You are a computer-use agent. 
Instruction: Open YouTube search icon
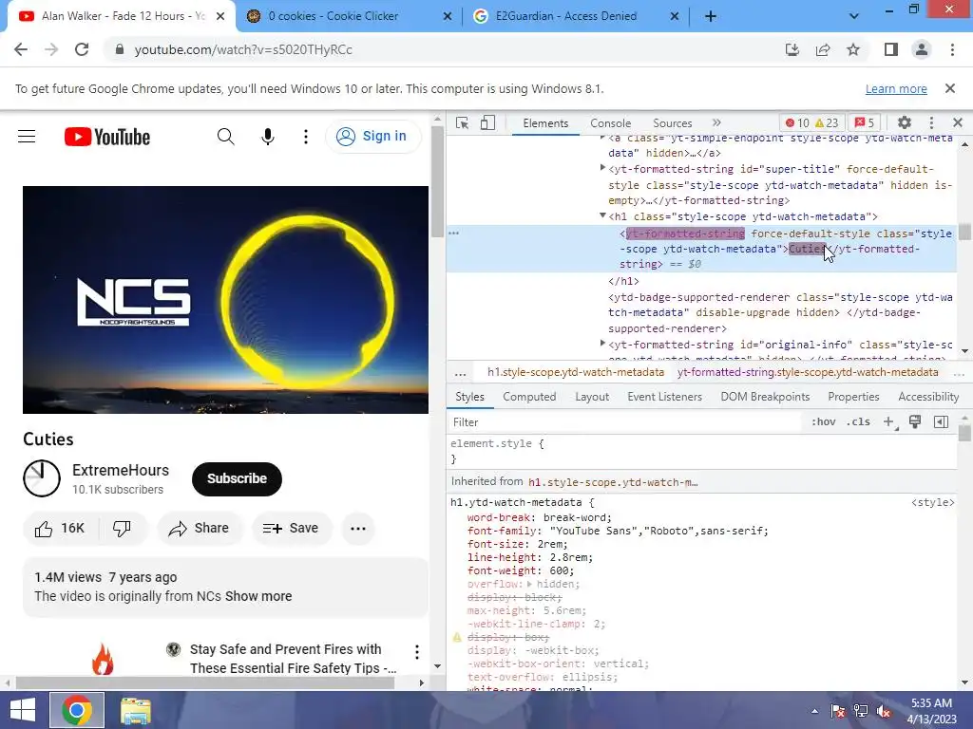pos(226,137)
